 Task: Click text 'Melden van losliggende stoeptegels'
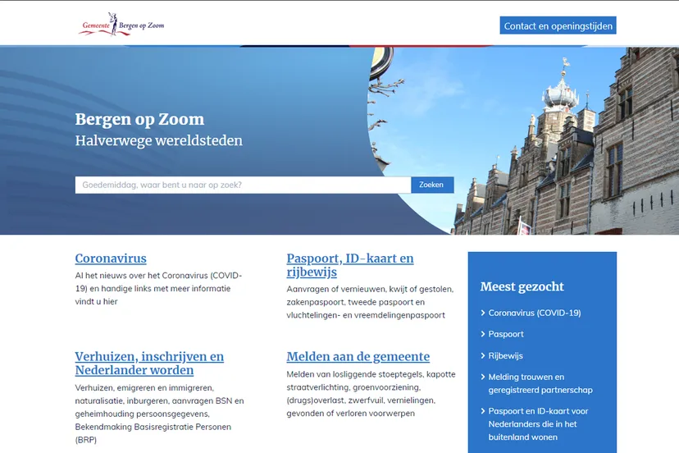tap(355, 374)
